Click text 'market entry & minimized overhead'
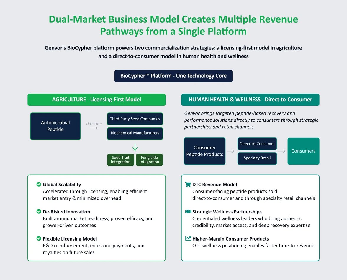This screenshot has width=347, height=280. click(82, 198)
